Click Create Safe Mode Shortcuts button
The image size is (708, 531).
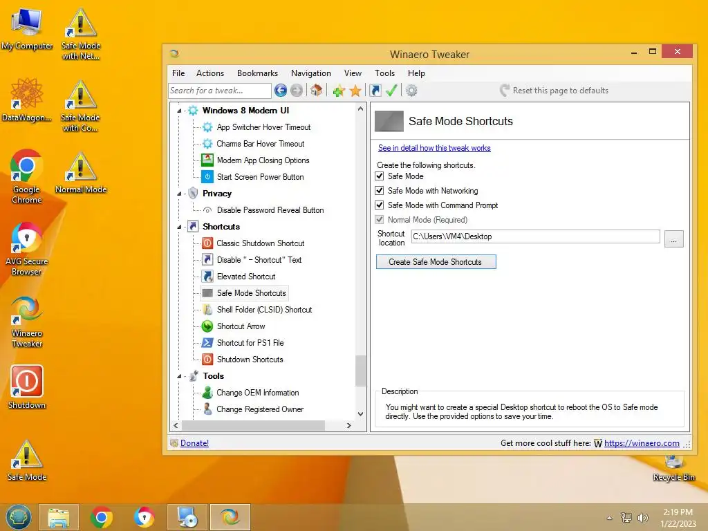tap(436, 262)
